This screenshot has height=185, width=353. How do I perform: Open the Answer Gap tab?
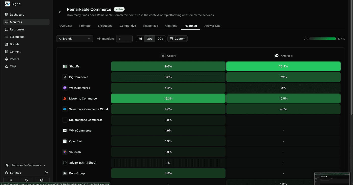pyautogui.click(x=212, y=26)
